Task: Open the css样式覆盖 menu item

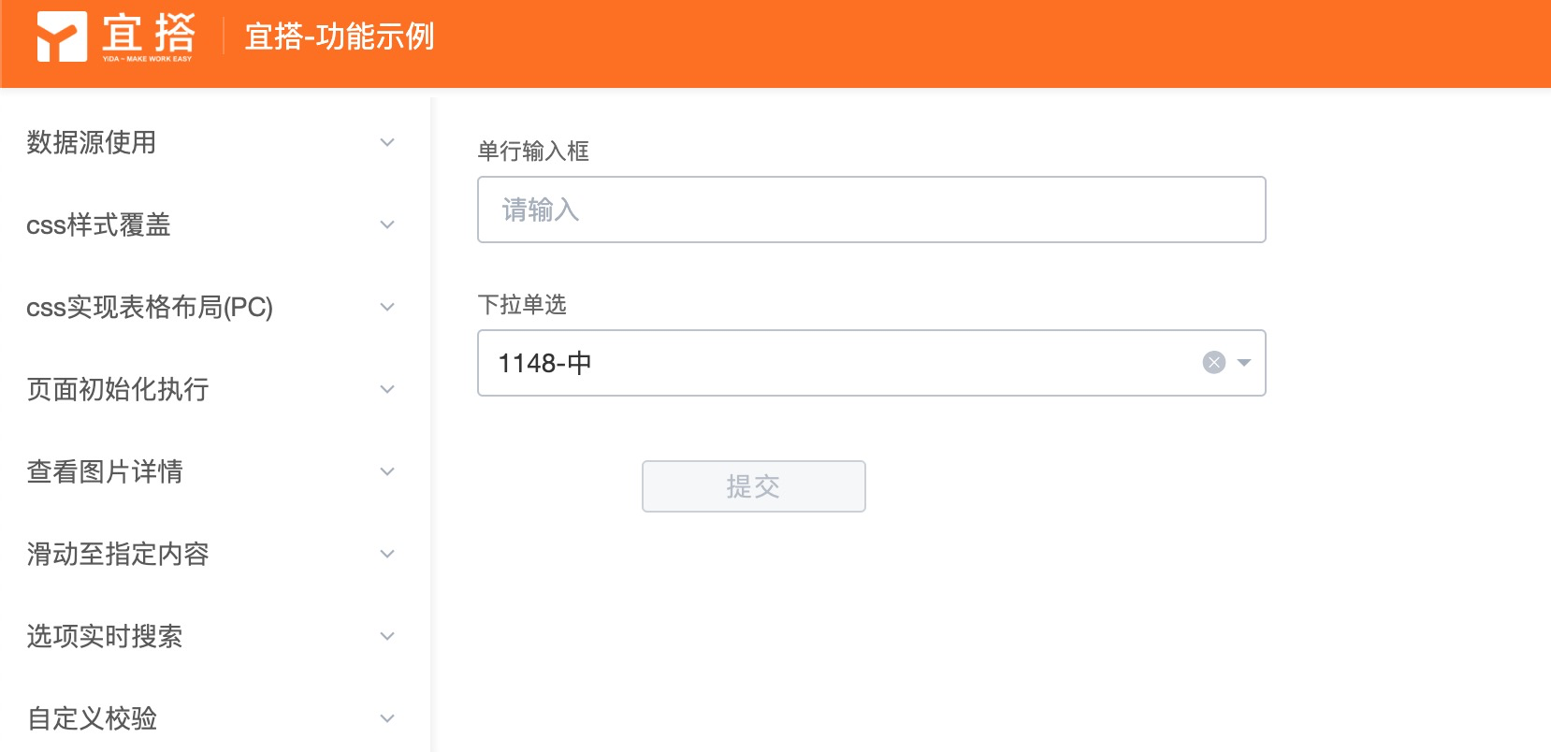Action: click(x=98, y=224)
